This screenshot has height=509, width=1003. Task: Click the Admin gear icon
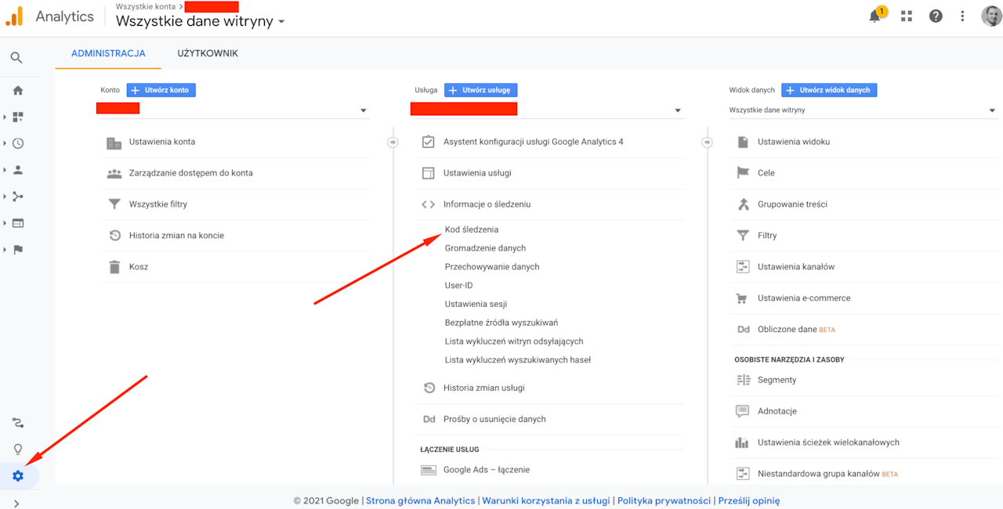(18, 476)
